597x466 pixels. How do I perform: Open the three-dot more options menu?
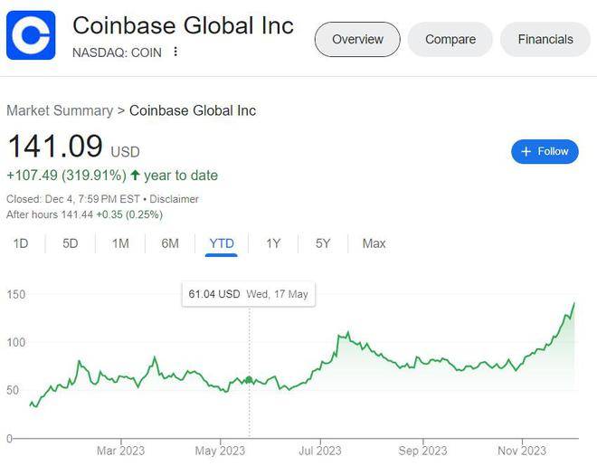coord(175,52)
